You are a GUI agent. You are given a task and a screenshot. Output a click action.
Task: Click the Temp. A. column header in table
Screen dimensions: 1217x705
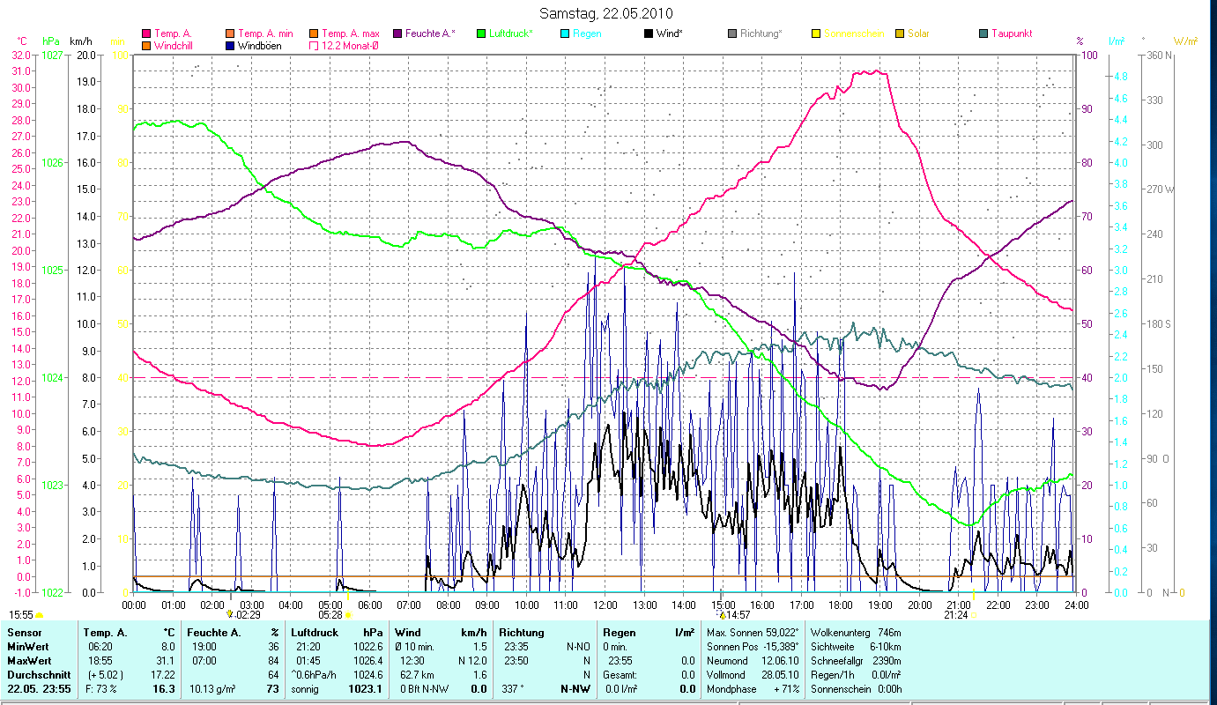(106, 633)
